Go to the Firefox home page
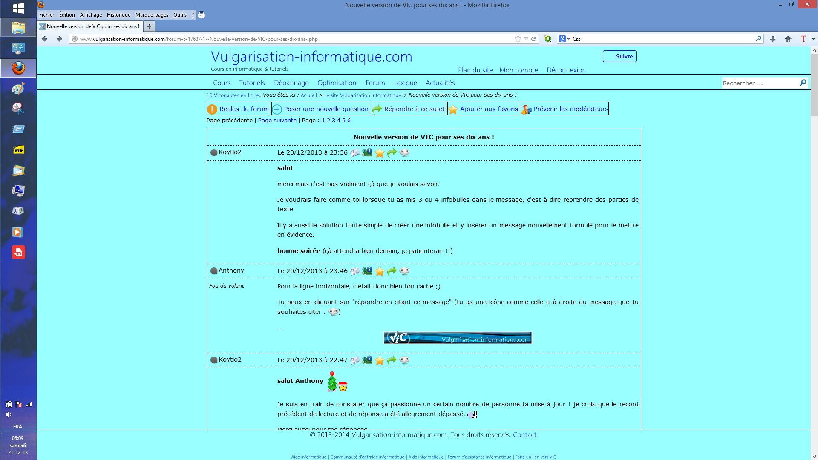Screen dimensions: 818x460 (x=788, y=39)
